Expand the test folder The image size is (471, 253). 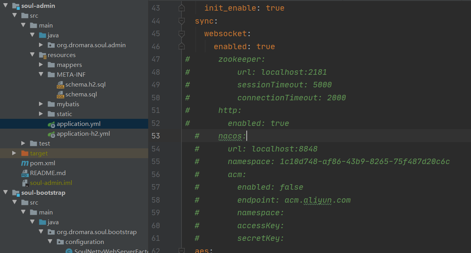point(23,143)
